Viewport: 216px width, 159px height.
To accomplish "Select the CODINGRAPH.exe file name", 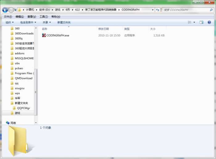I will tap(58, 36).
